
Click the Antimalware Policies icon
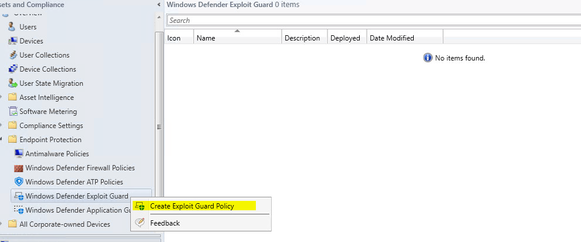pyautogui.click(x=19, y=153)
